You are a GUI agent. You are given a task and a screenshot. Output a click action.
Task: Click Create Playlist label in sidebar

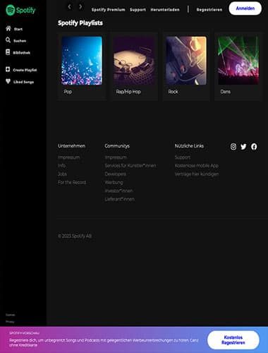point(25,70)
